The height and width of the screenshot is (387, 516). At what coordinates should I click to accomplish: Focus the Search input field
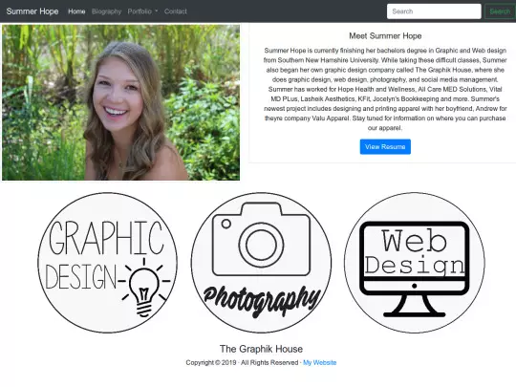click(x=434, y=11)
